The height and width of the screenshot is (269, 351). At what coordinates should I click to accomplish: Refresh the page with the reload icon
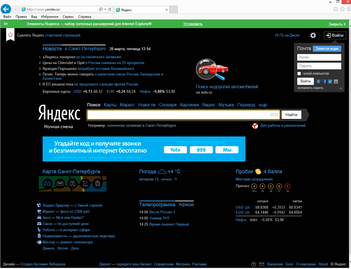pyautogui.click(x=110, y=9)
